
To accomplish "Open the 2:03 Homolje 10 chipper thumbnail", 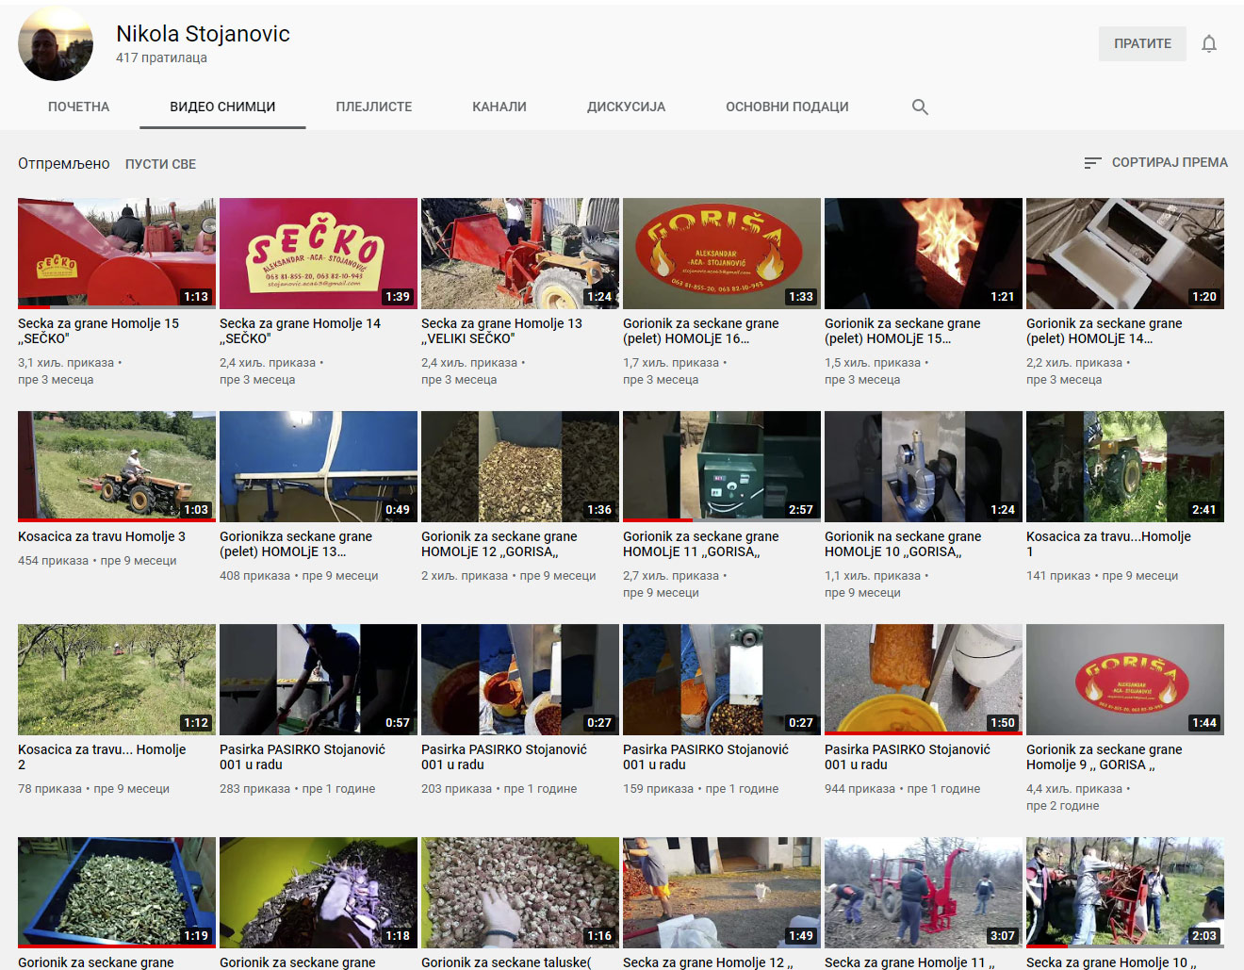I will [1125, 893].
